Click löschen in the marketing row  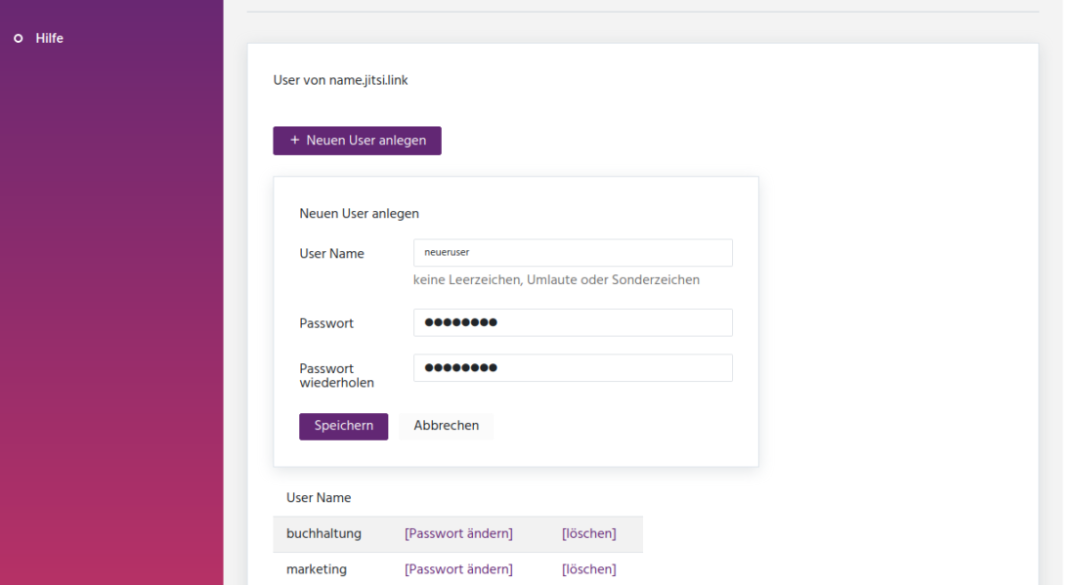click(588, 569)
